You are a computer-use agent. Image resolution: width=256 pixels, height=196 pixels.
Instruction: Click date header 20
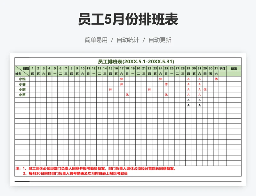point(138,68)
